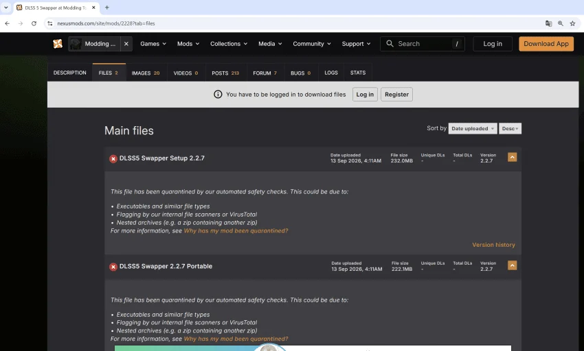Screen dimensions: 584x351
Task: Open the Stats tab
Action: coord(358,73)
